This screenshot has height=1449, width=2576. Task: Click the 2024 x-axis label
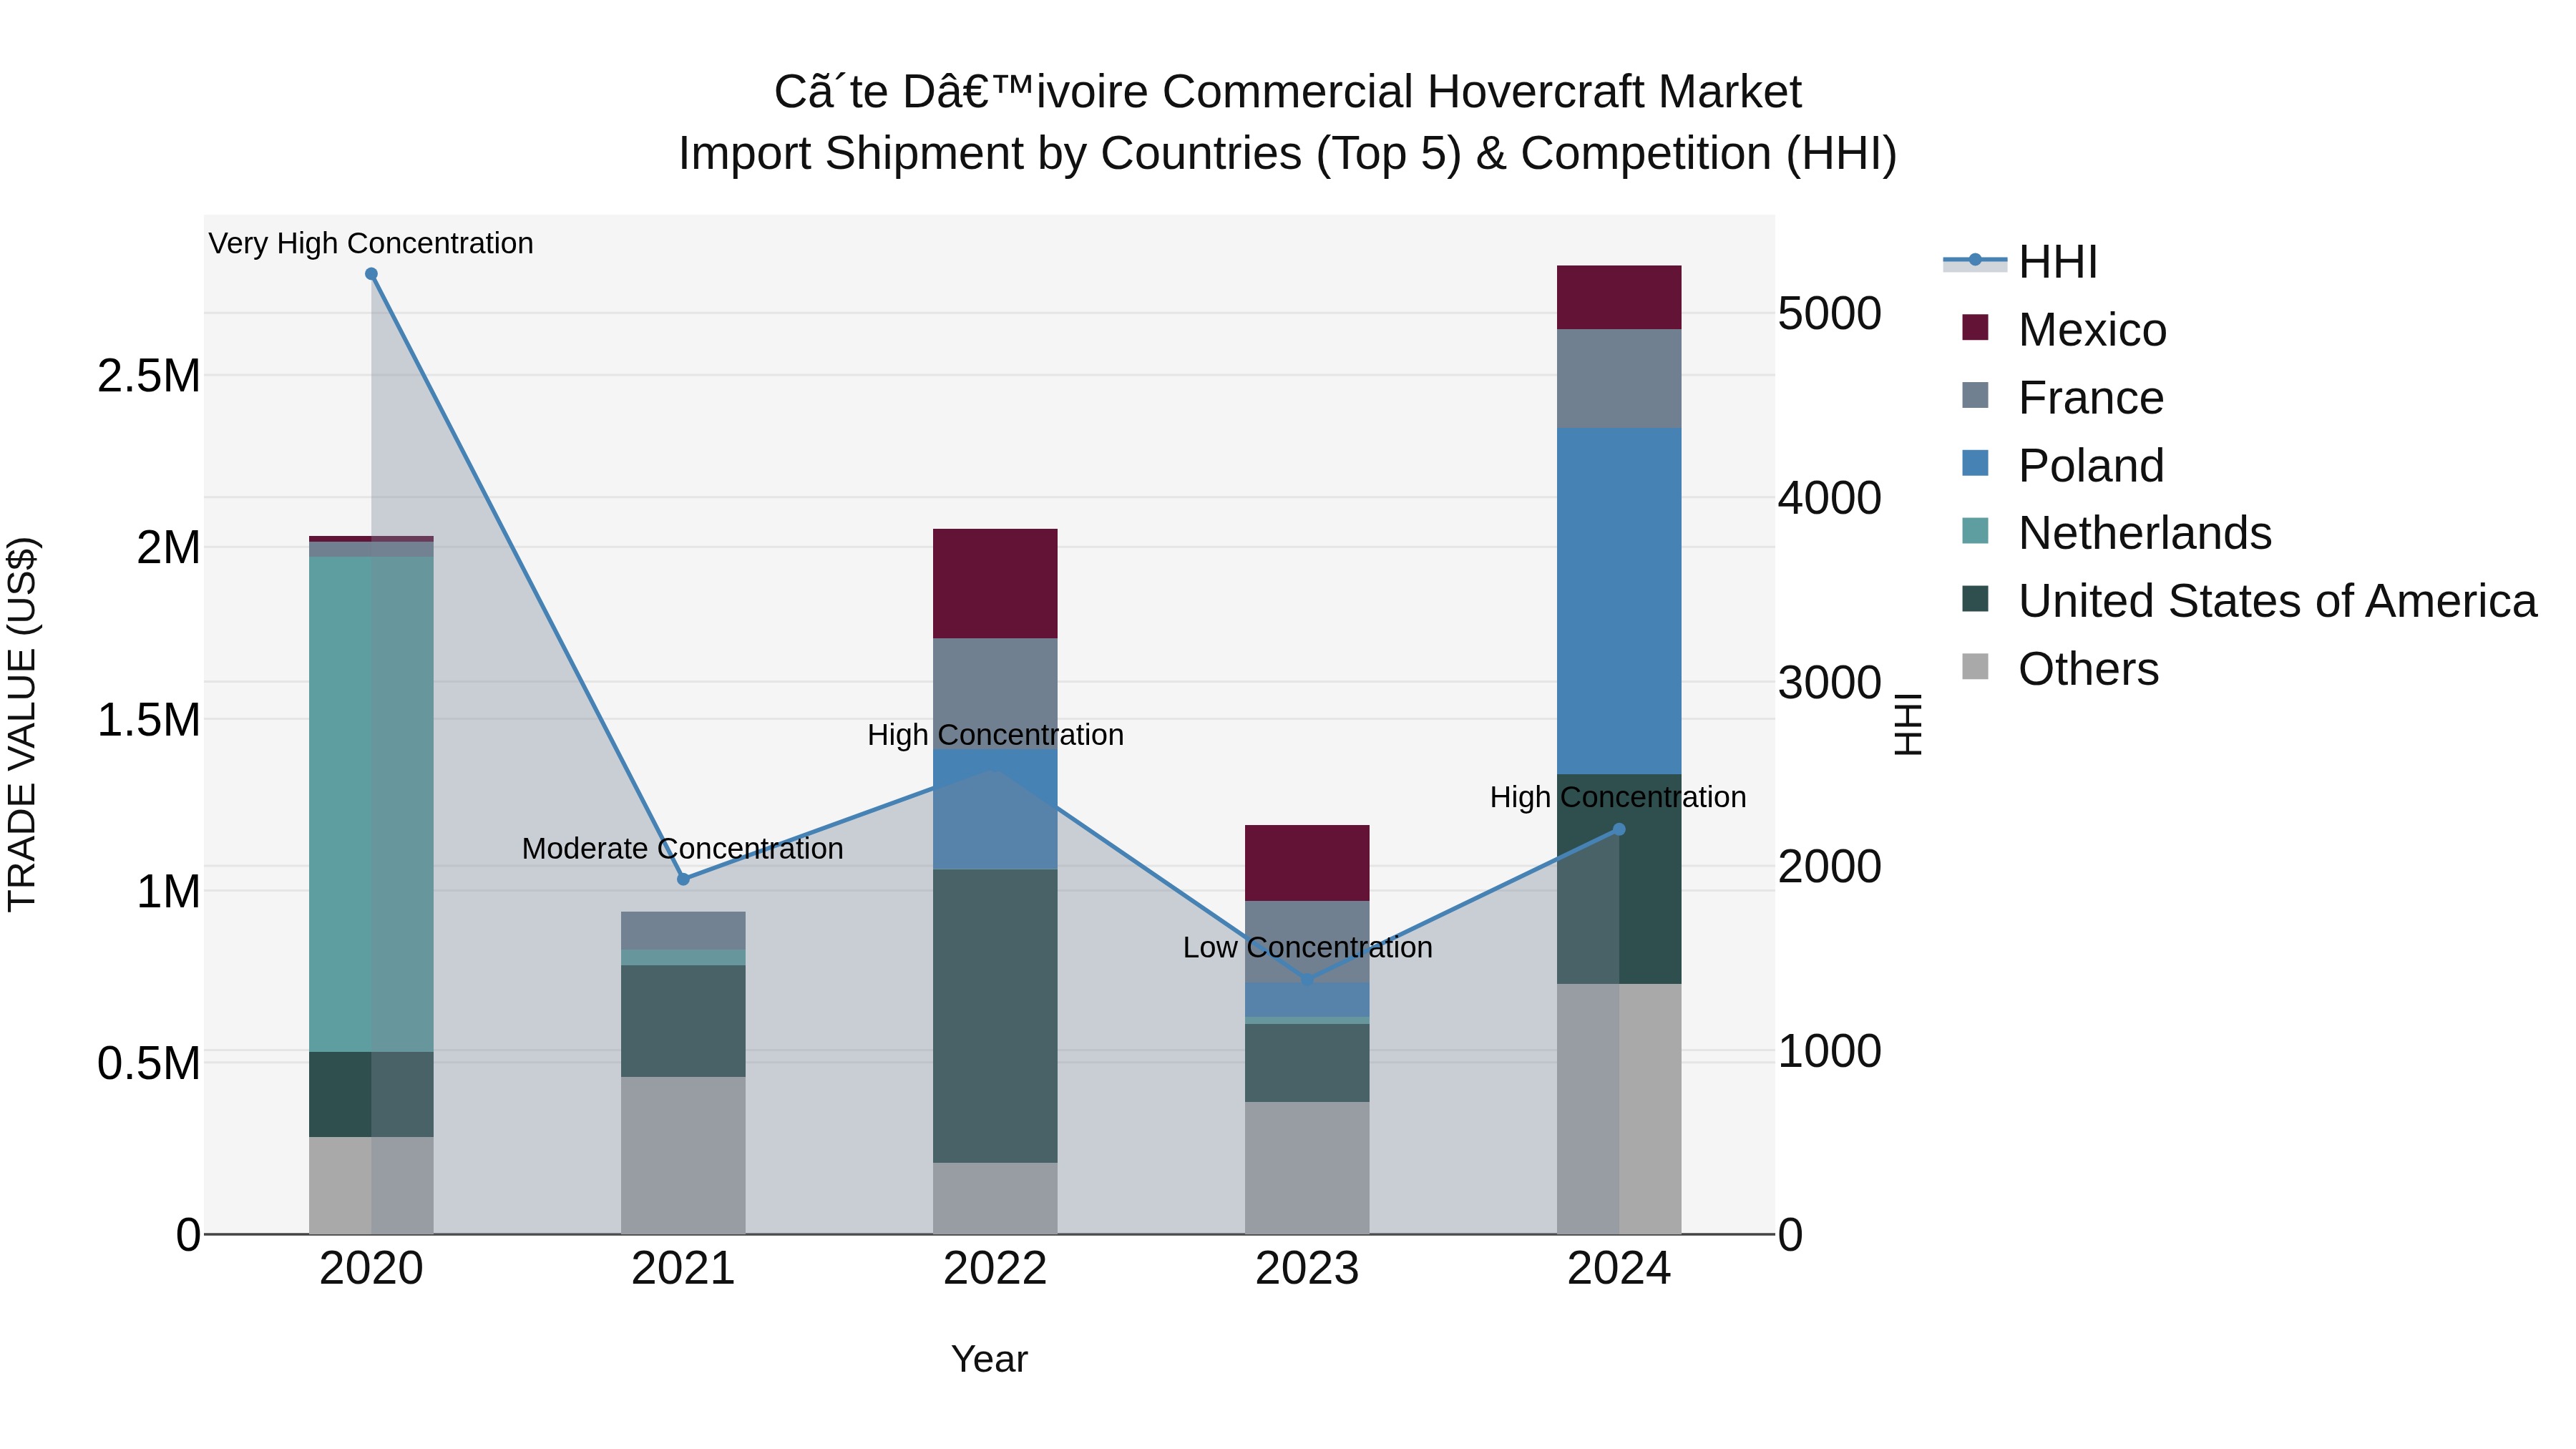point(1619,1269)
